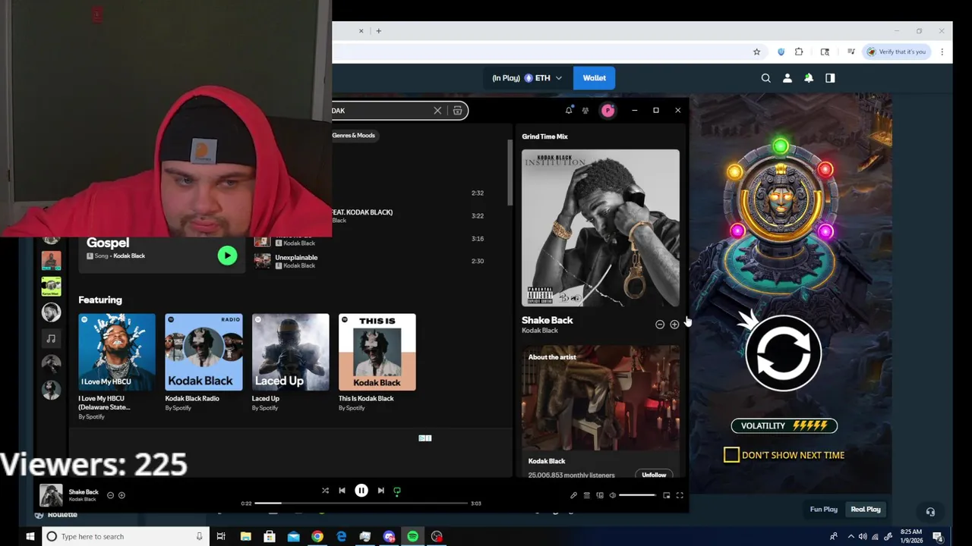
Task: Check the Don't Show Next Time box
Action: point(731,455)
